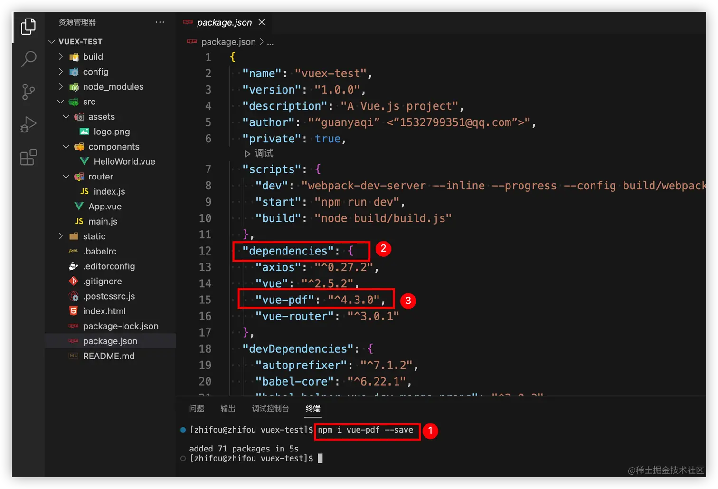Click the Babel icon of .babelrc

(x=74, y=251)
